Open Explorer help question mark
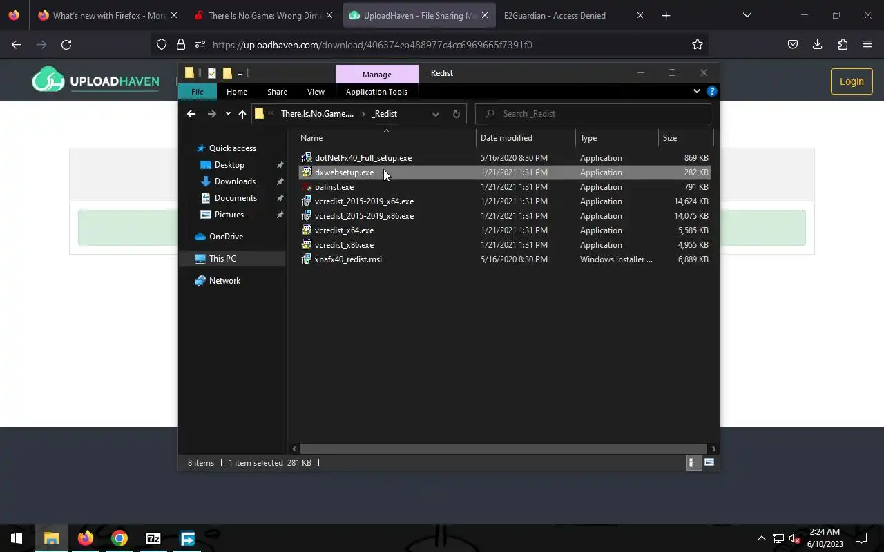 (712, 91)
